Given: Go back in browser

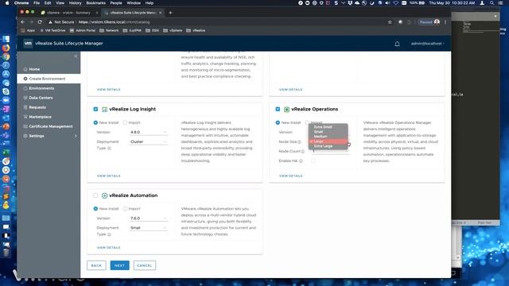Looking at the screenshot, I should [x=23, y=22].
